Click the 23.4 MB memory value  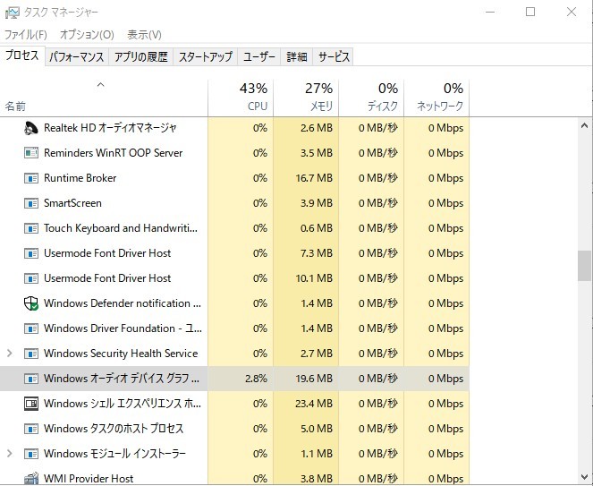point(314,404)
